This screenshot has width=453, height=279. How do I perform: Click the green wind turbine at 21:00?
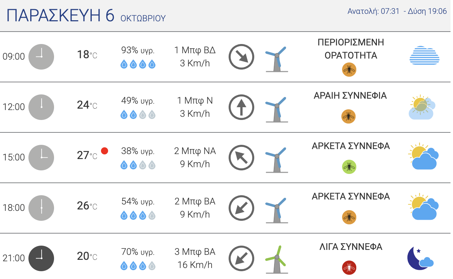point(277,259)
